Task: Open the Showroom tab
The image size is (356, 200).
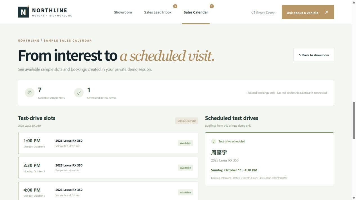Action: 123,12
